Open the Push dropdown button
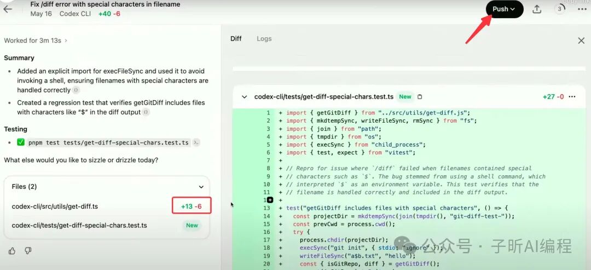This screenshot has width=591, height=270. coord(505,9)
